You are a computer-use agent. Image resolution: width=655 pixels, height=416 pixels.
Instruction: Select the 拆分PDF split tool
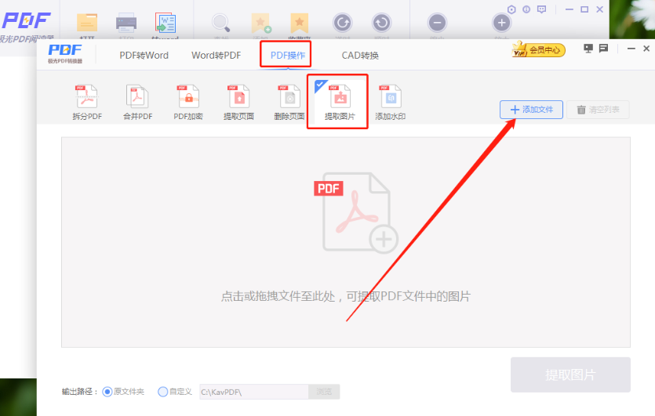87,102
